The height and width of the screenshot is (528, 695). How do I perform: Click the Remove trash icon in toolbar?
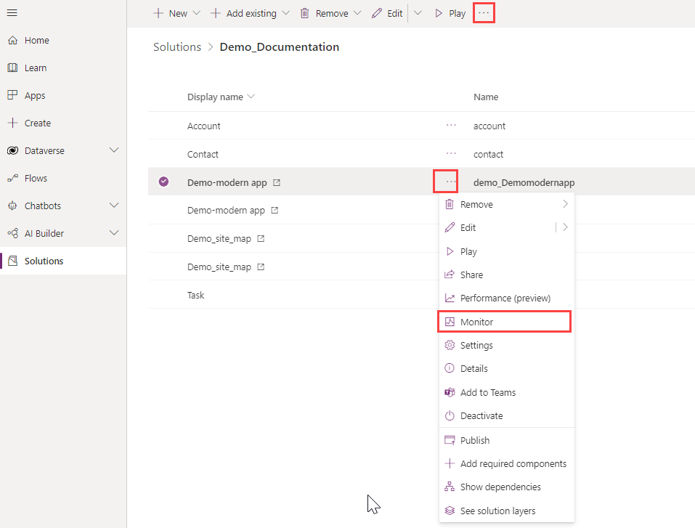(304, 13)
